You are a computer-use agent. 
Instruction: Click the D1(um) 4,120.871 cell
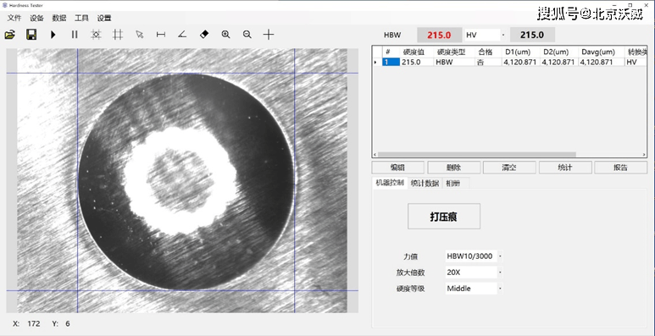coord(520,62)
